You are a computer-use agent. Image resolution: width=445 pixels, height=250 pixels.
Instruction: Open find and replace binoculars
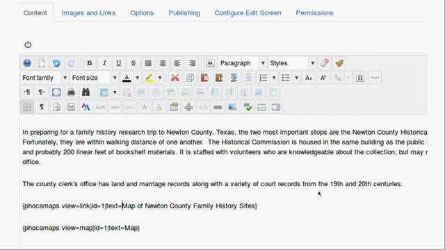click(86, 92)
